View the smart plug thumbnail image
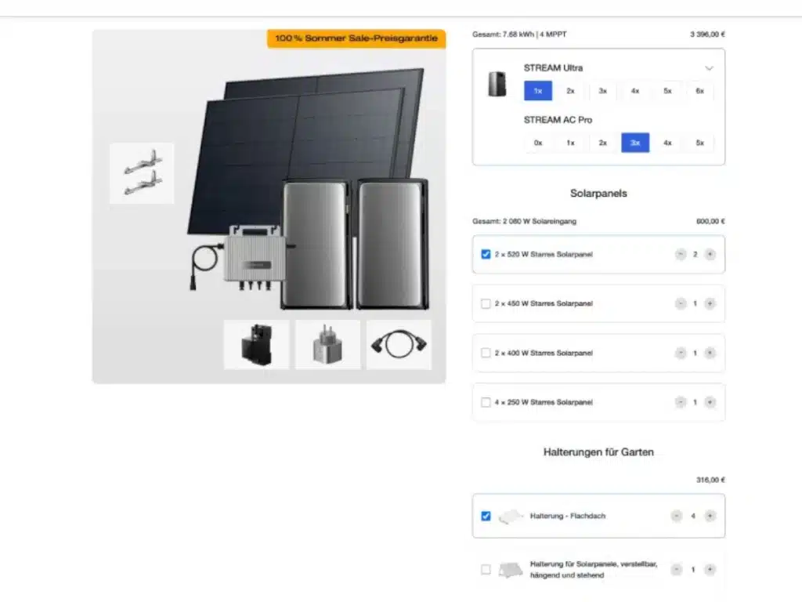Image resolution: width=802 pixels, height=602 pixels. (x=327, y=344)
